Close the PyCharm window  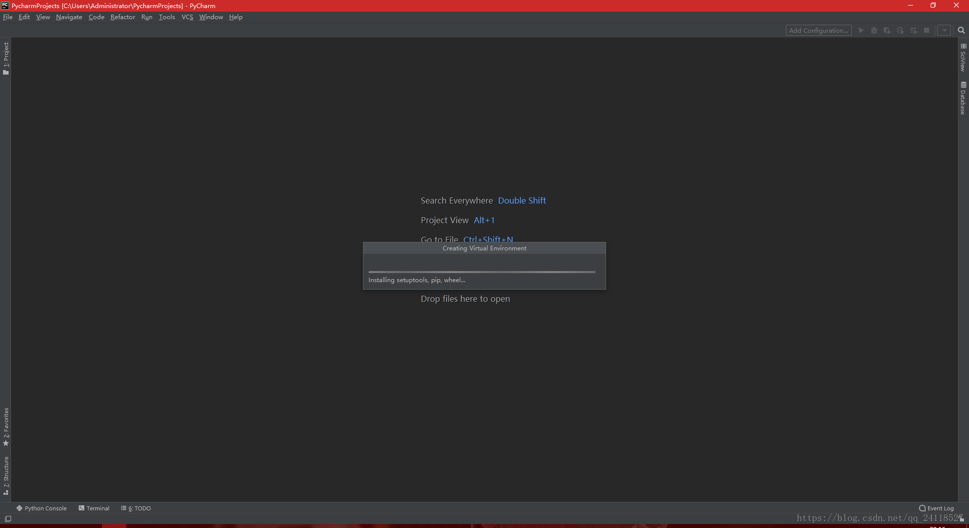956,6
